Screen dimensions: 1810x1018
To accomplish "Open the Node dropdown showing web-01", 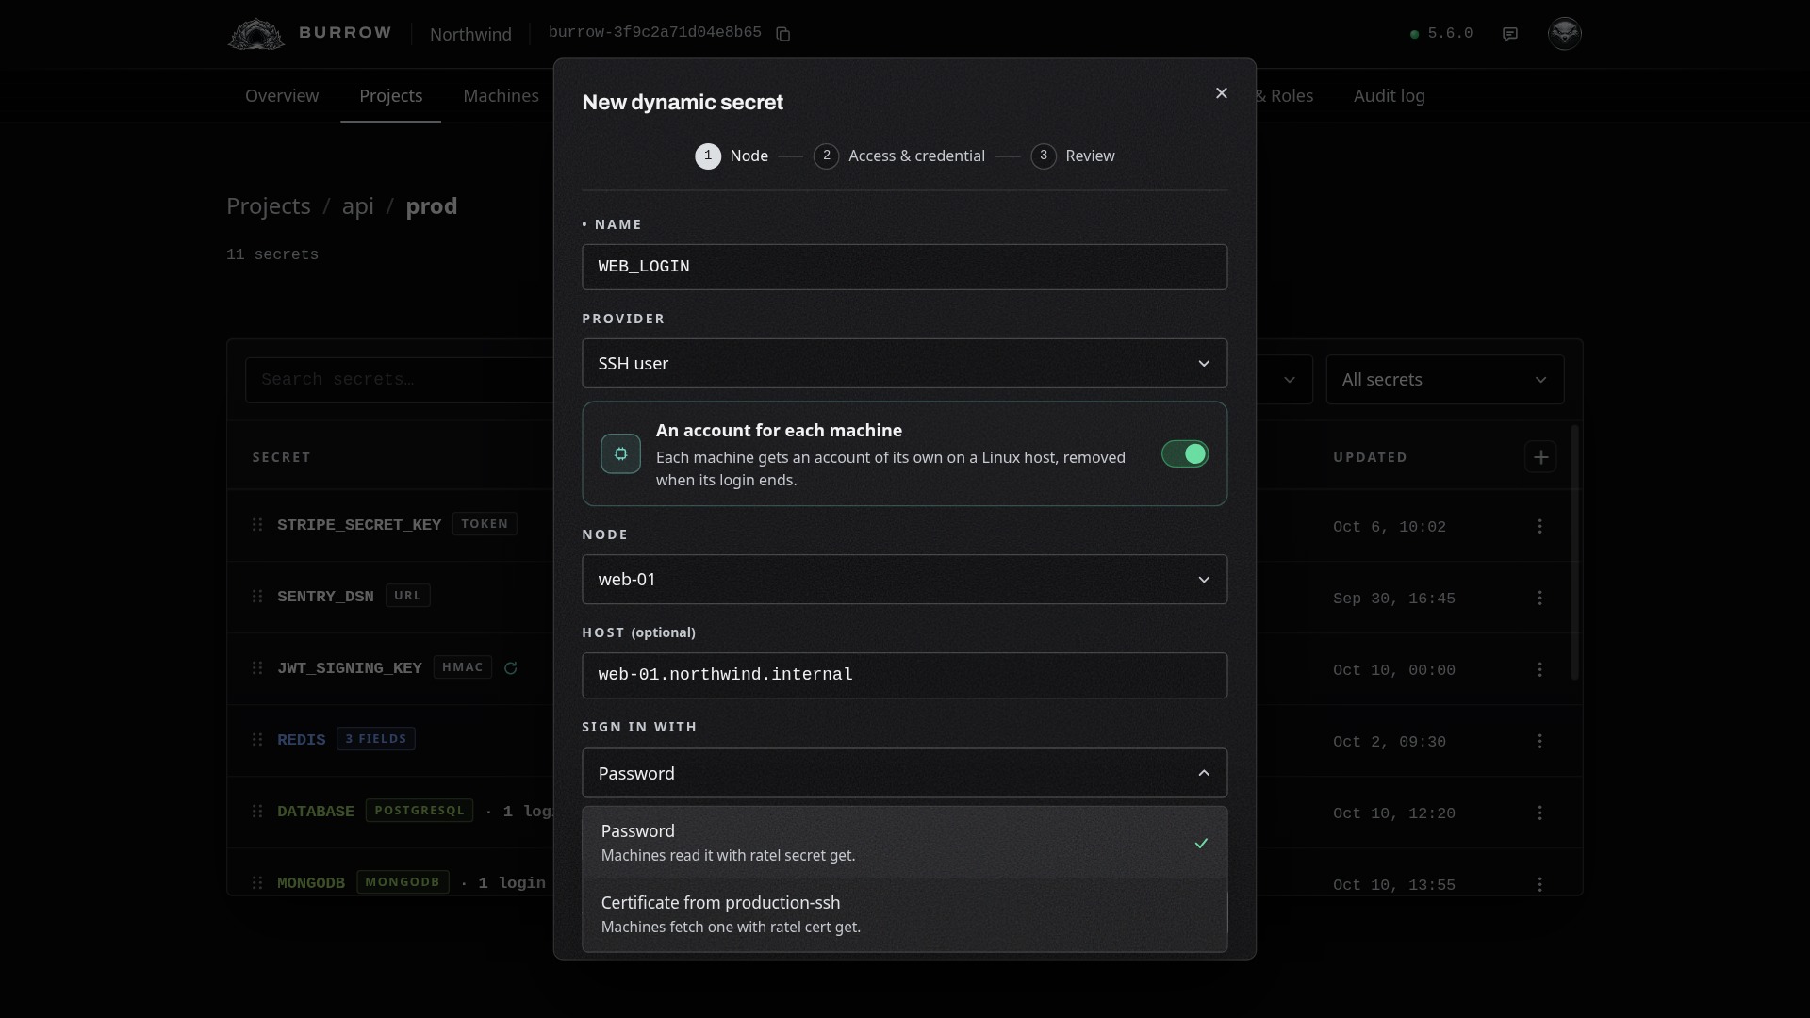I will coord(905,579).
